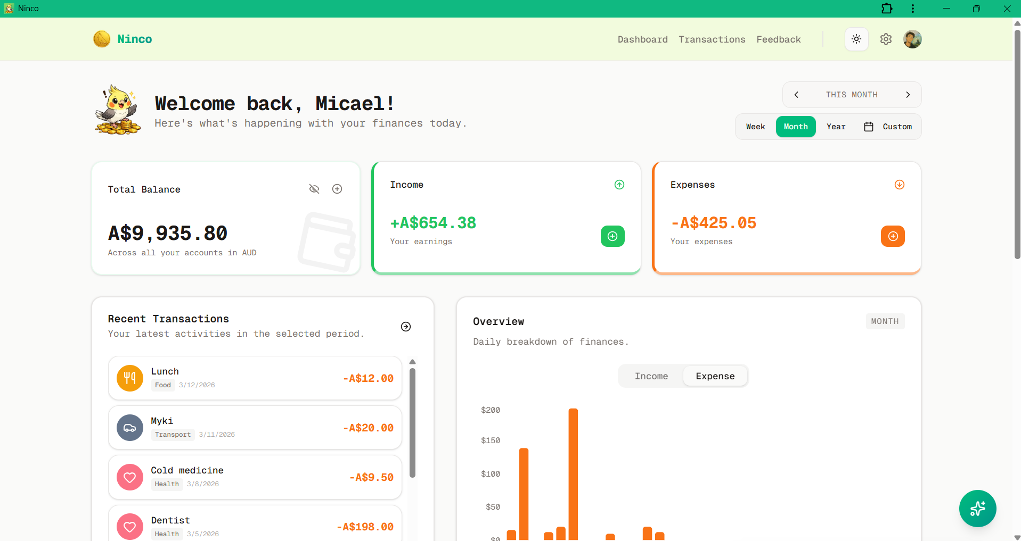
Task: Open the Transactions page
Action: 712,39
